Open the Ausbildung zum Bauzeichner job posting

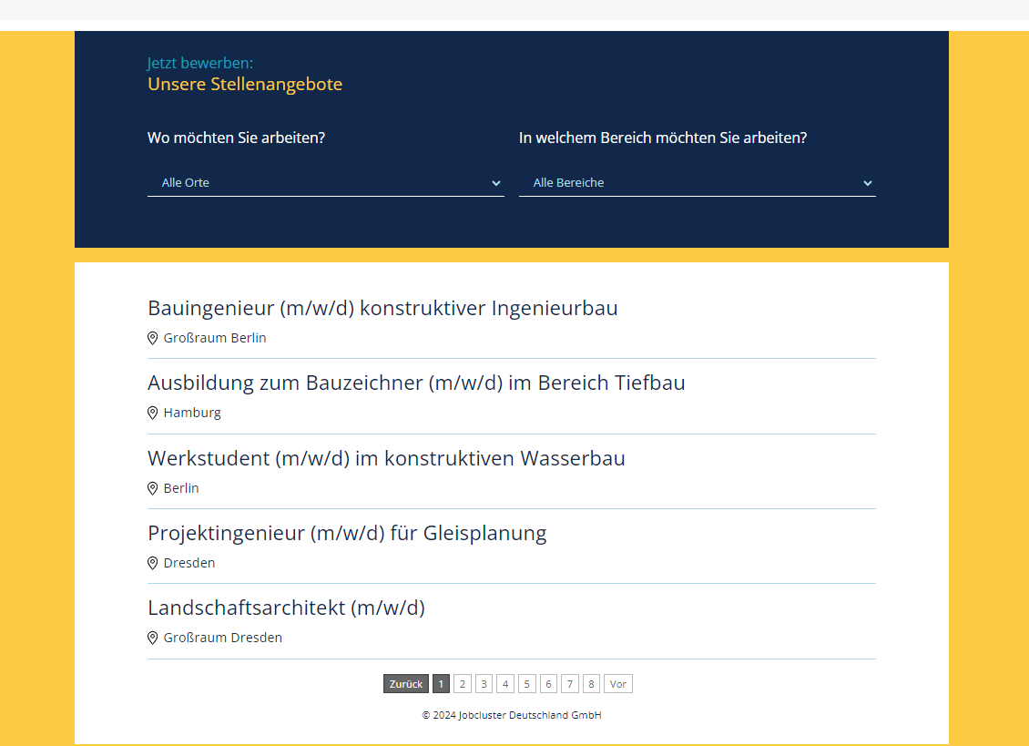click(x=416, y=383)
